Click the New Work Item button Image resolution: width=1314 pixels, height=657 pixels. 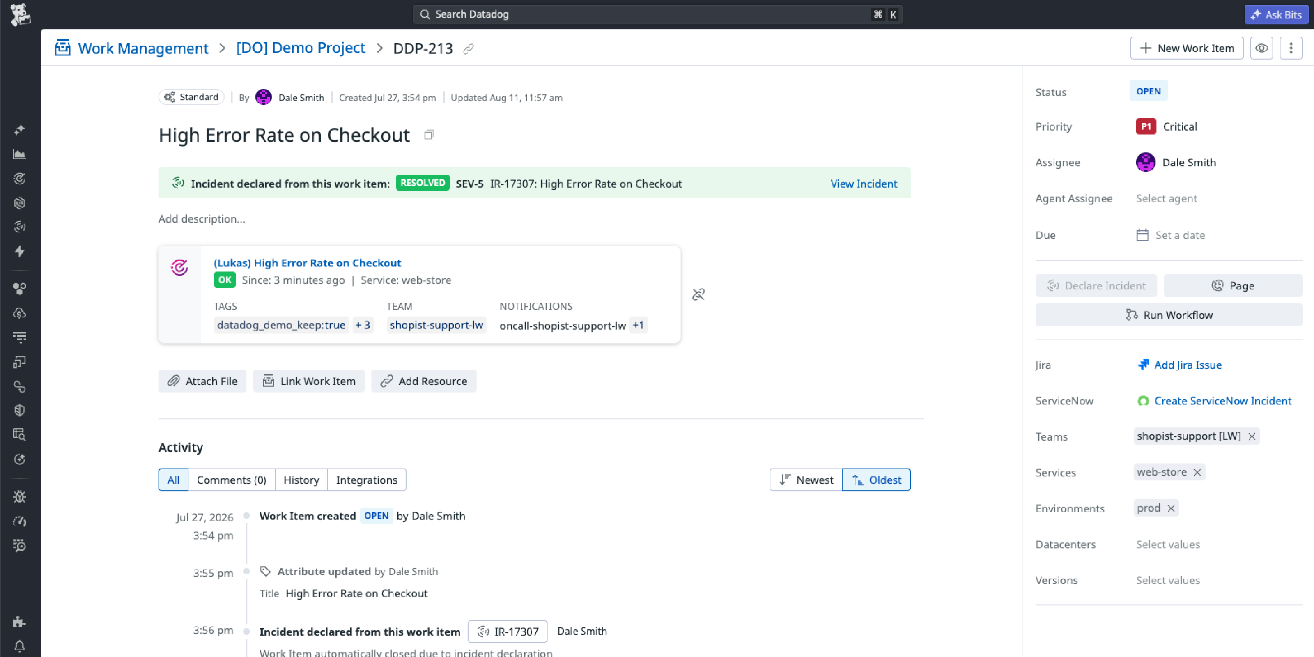click(x=1186, y=48)
